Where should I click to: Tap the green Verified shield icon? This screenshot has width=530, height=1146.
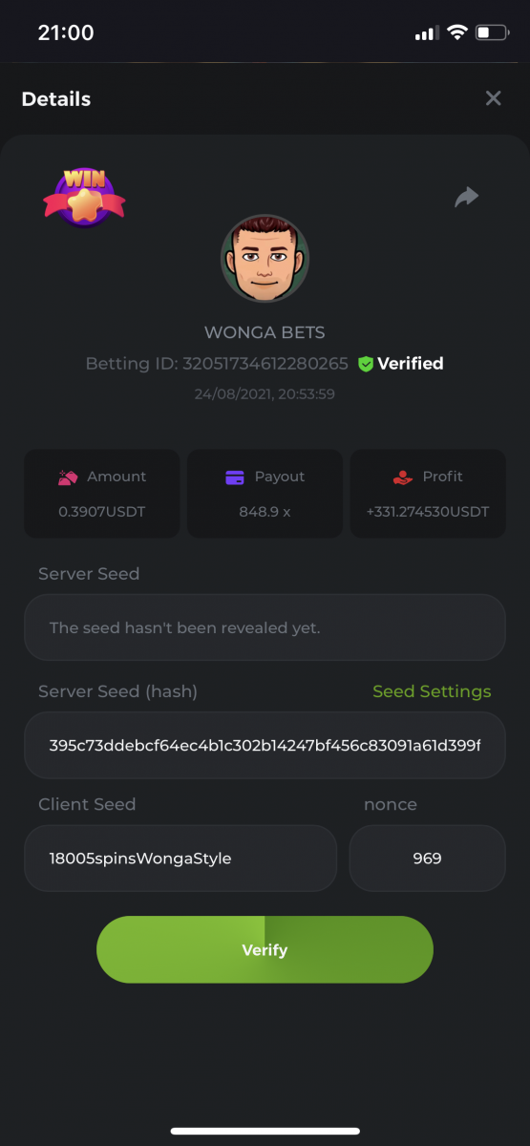point(365,364)
